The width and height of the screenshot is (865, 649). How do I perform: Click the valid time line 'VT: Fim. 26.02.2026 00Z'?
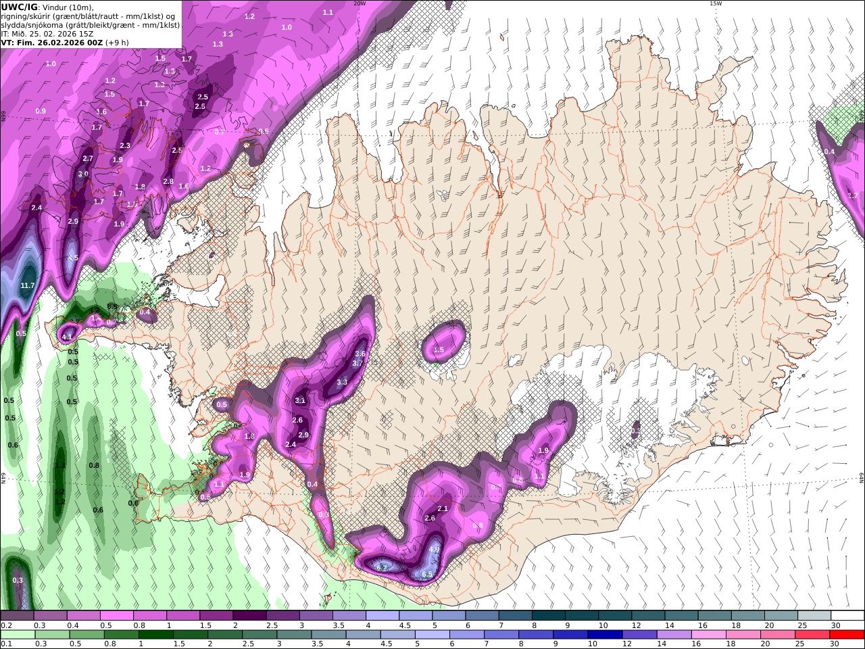52,42
